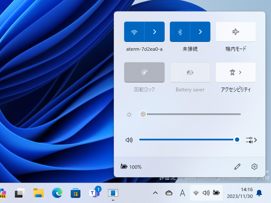
Task: Enable airplane mode (機内モード) tile
Action: click(x=236, y=32)
